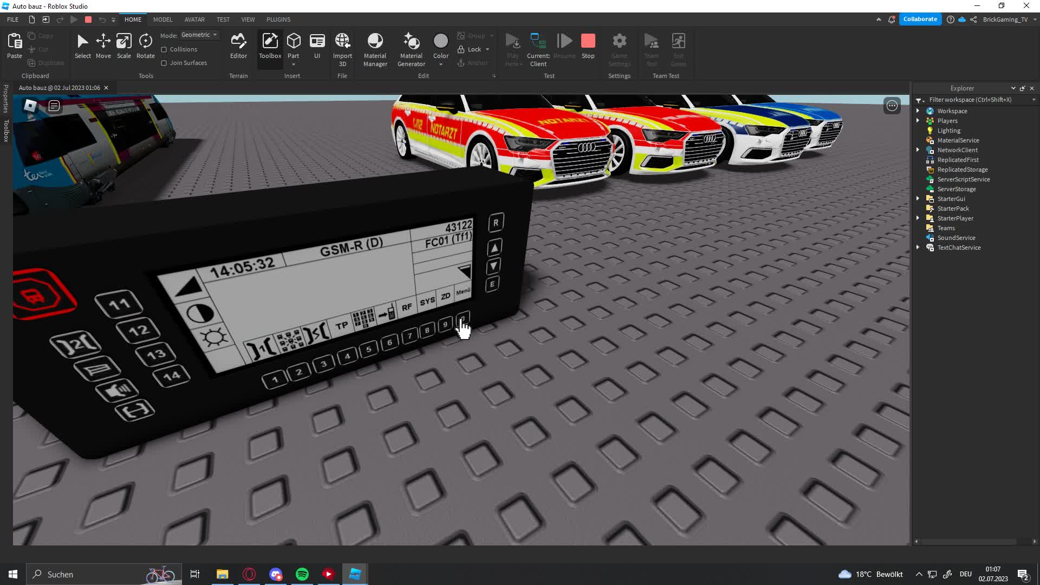Select the Move tool
1040x585 pixels.
[103, 46]
